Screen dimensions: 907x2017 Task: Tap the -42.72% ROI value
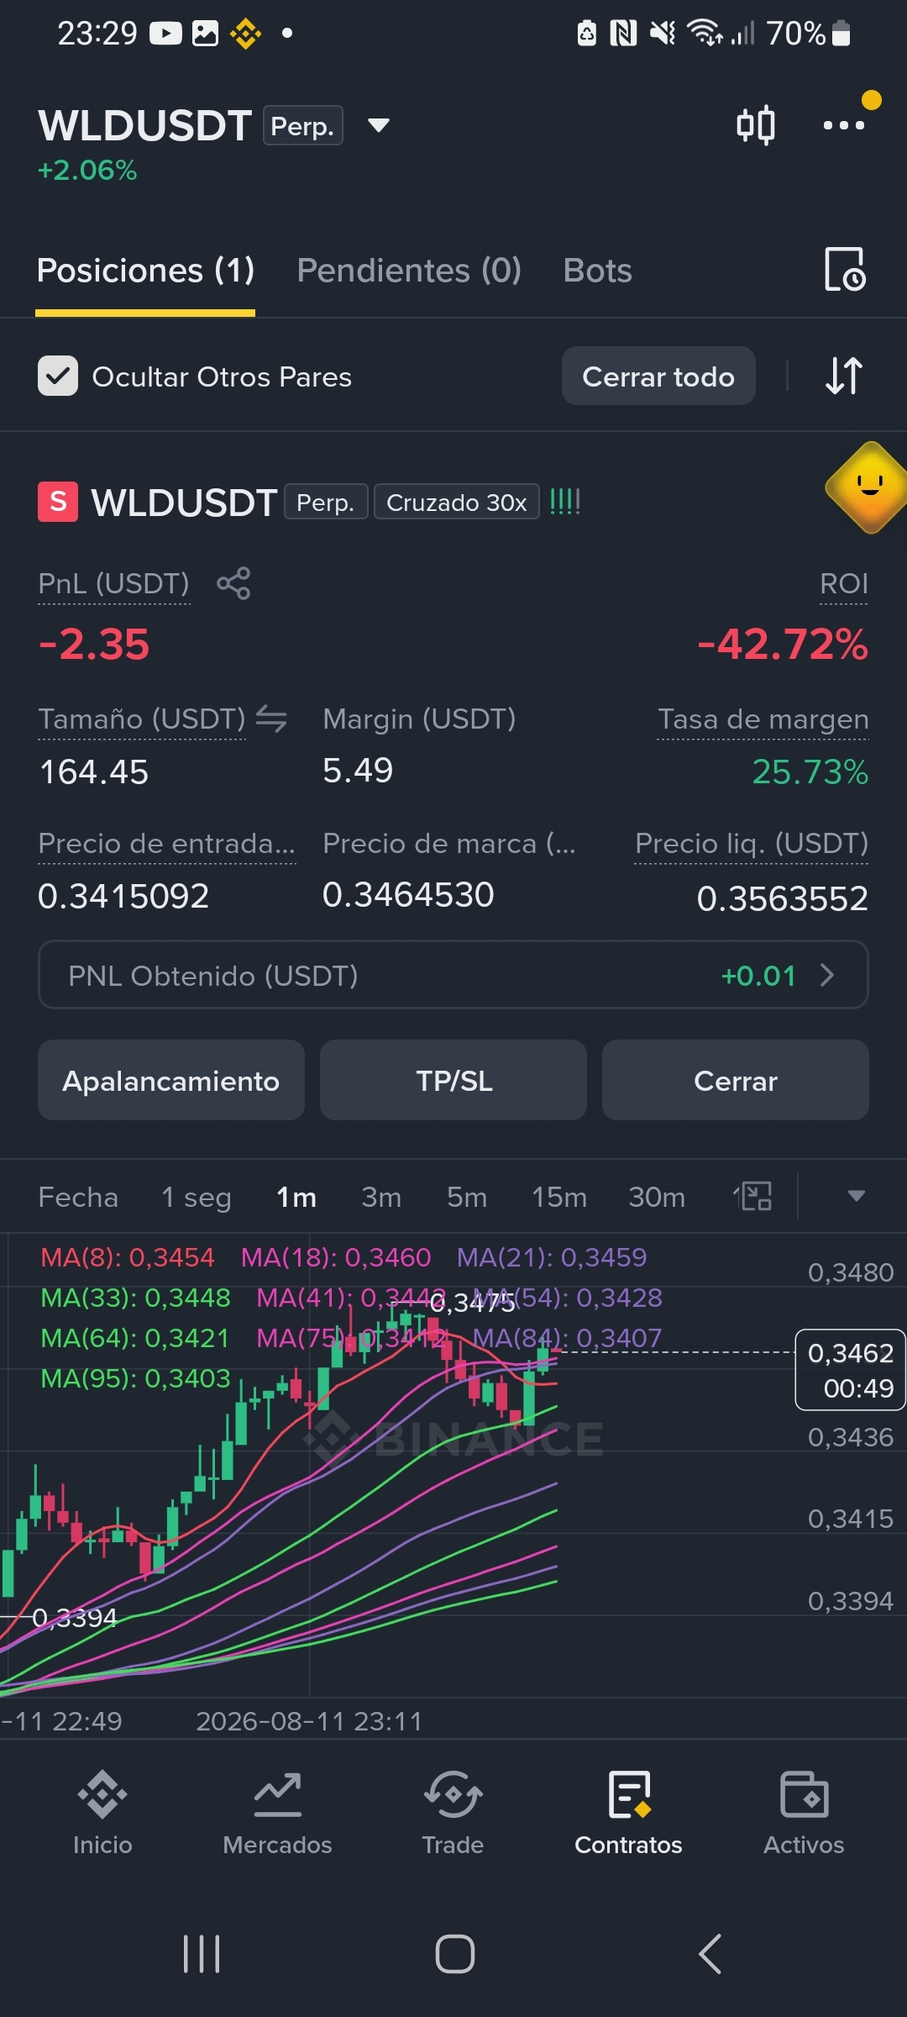(783, 645)
